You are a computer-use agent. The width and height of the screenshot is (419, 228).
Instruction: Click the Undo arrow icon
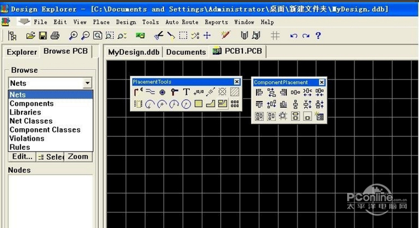pos(294,36)
